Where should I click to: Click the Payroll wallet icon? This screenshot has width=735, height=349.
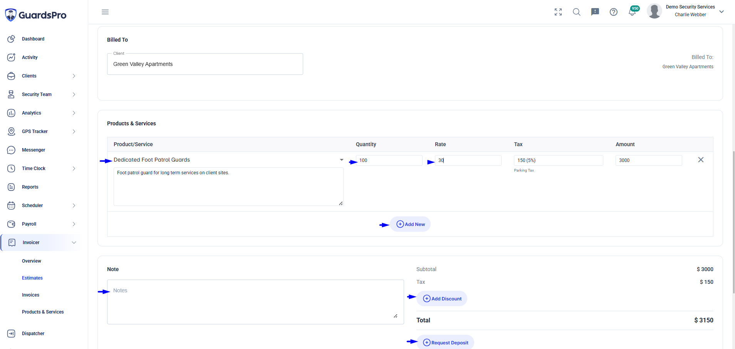(x=11, y=224)
